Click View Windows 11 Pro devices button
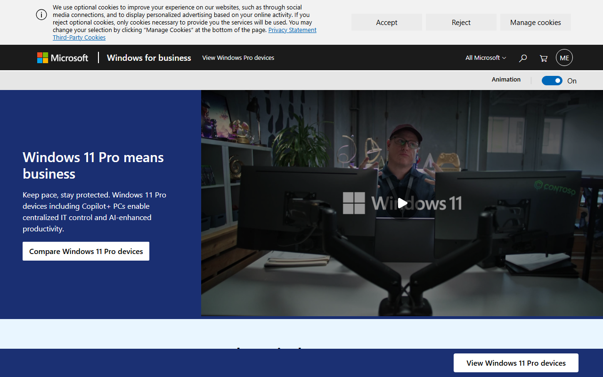 click(x=516, y=363)
